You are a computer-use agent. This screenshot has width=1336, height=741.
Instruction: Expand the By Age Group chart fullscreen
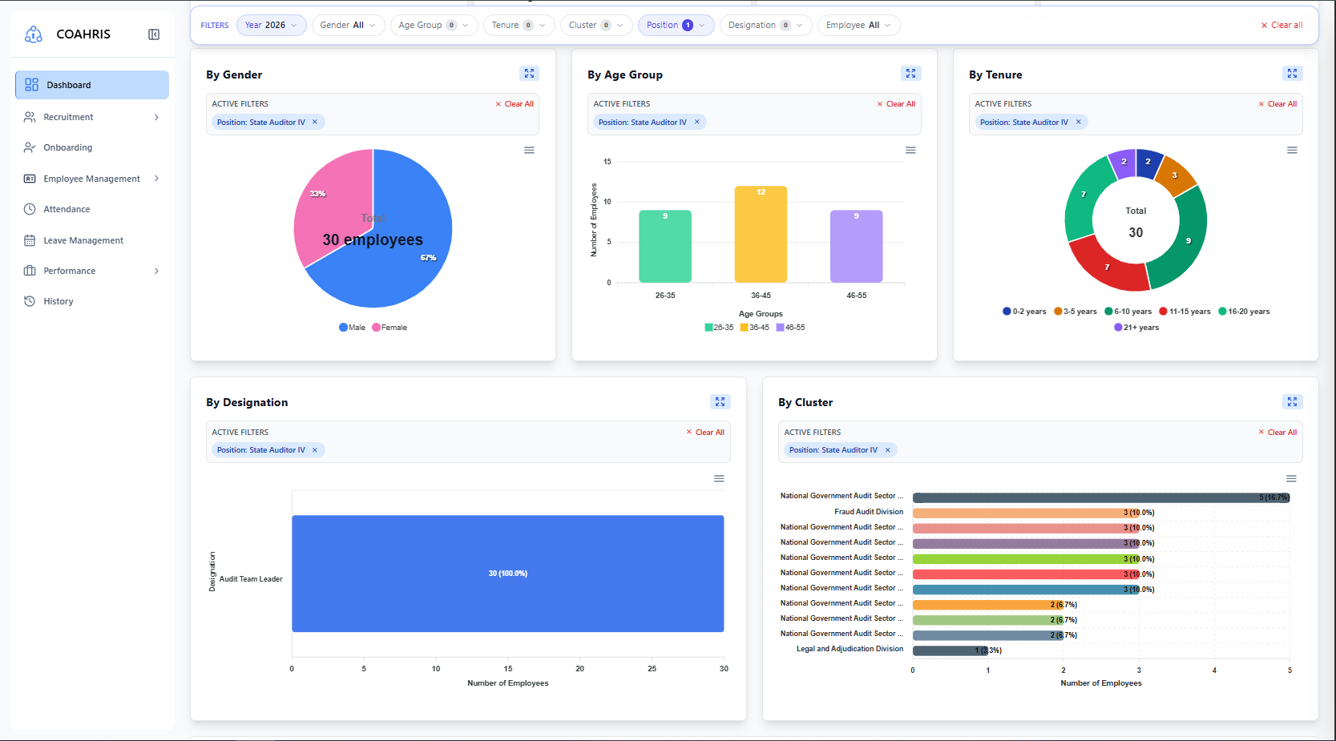coord(910,74)
